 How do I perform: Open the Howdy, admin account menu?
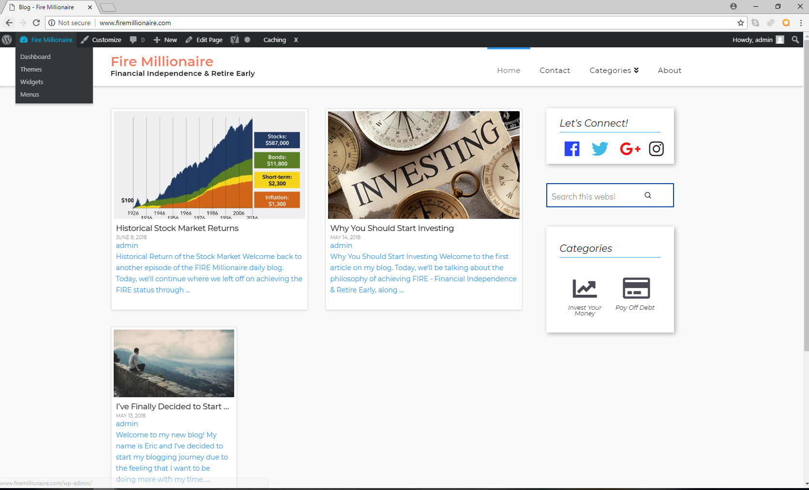point(758,40)
